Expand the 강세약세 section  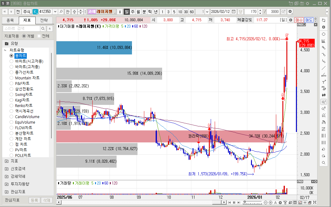[x=6, y=177]
